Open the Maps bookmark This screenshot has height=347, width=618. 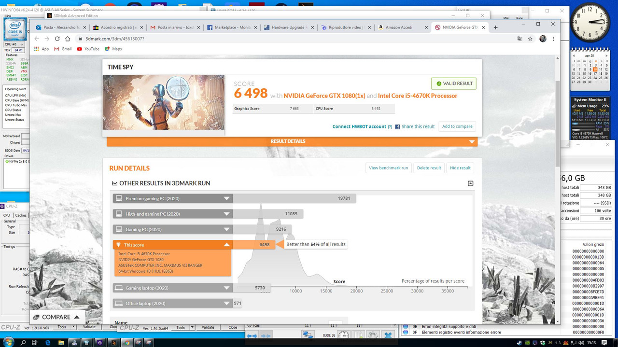[x=113, y=49]
